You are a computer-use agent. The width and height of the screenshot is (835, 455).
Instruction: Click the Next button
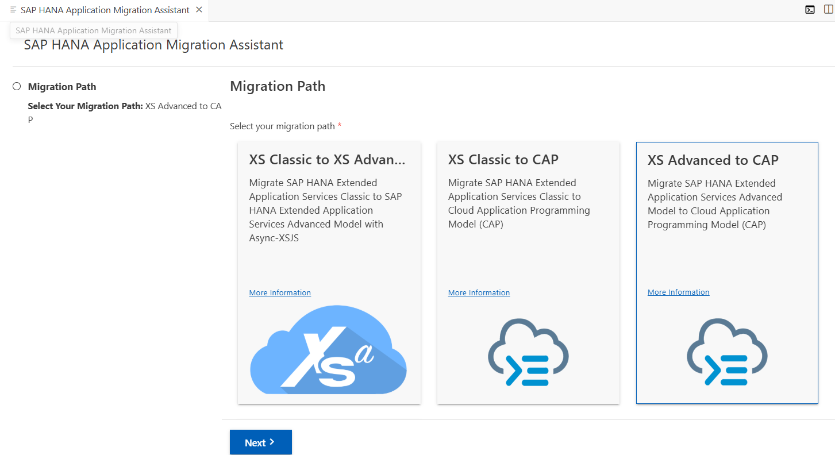pyautogui.click(x=261, y=442)
